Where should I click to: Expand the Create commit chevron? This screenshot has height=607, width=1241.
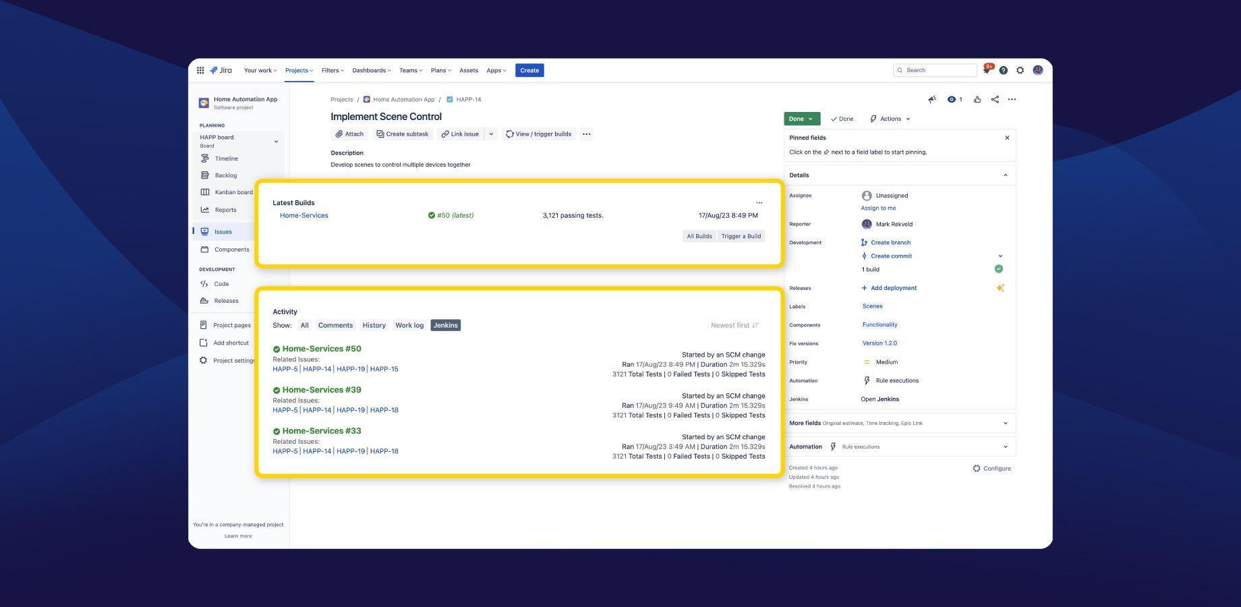pos(1000,256)
